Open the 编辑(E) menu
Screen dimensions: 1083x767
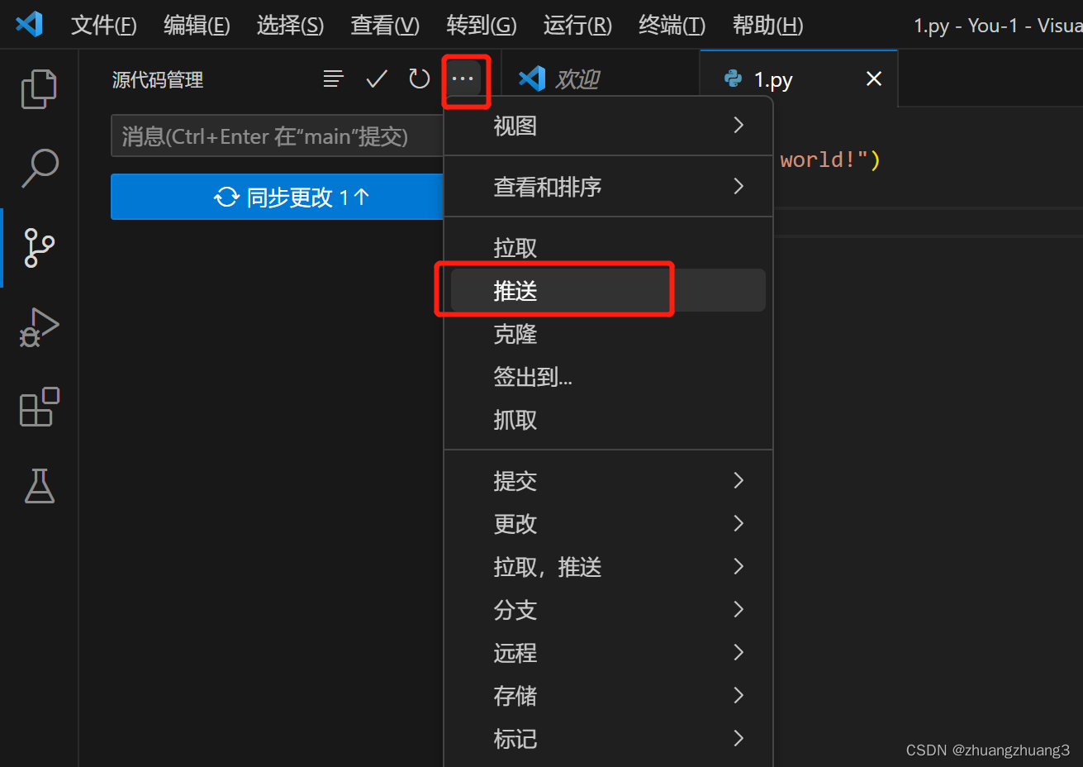click(x=197, y=26)
